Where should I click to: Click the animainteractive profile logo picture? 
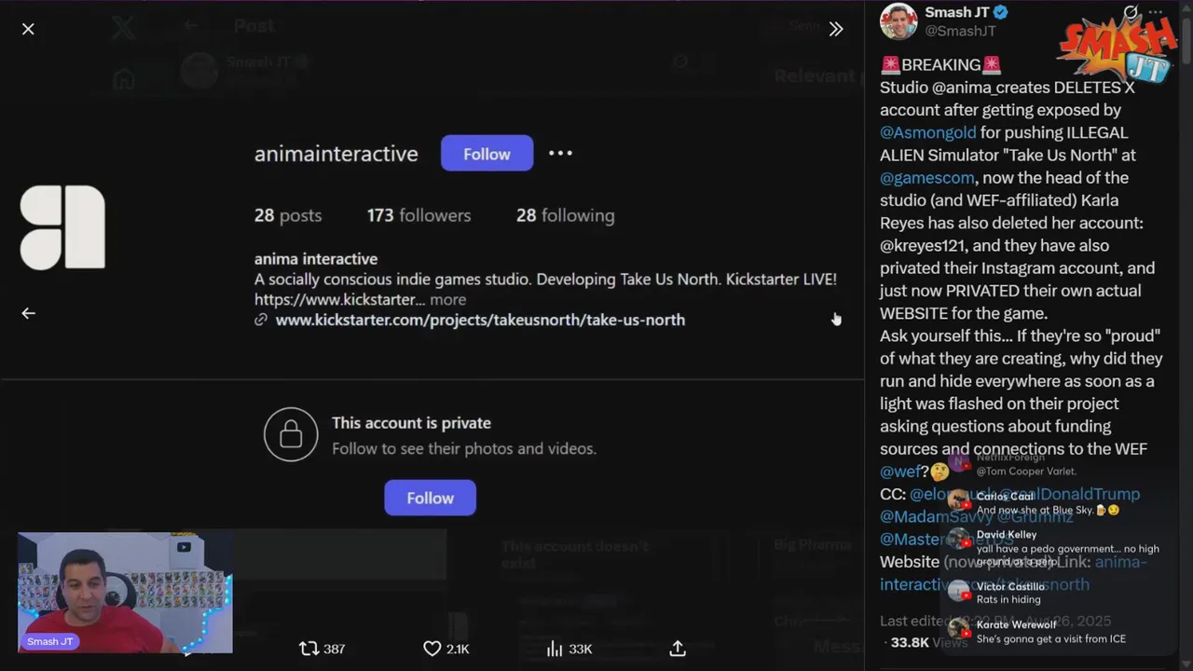(x=62, y=227)
